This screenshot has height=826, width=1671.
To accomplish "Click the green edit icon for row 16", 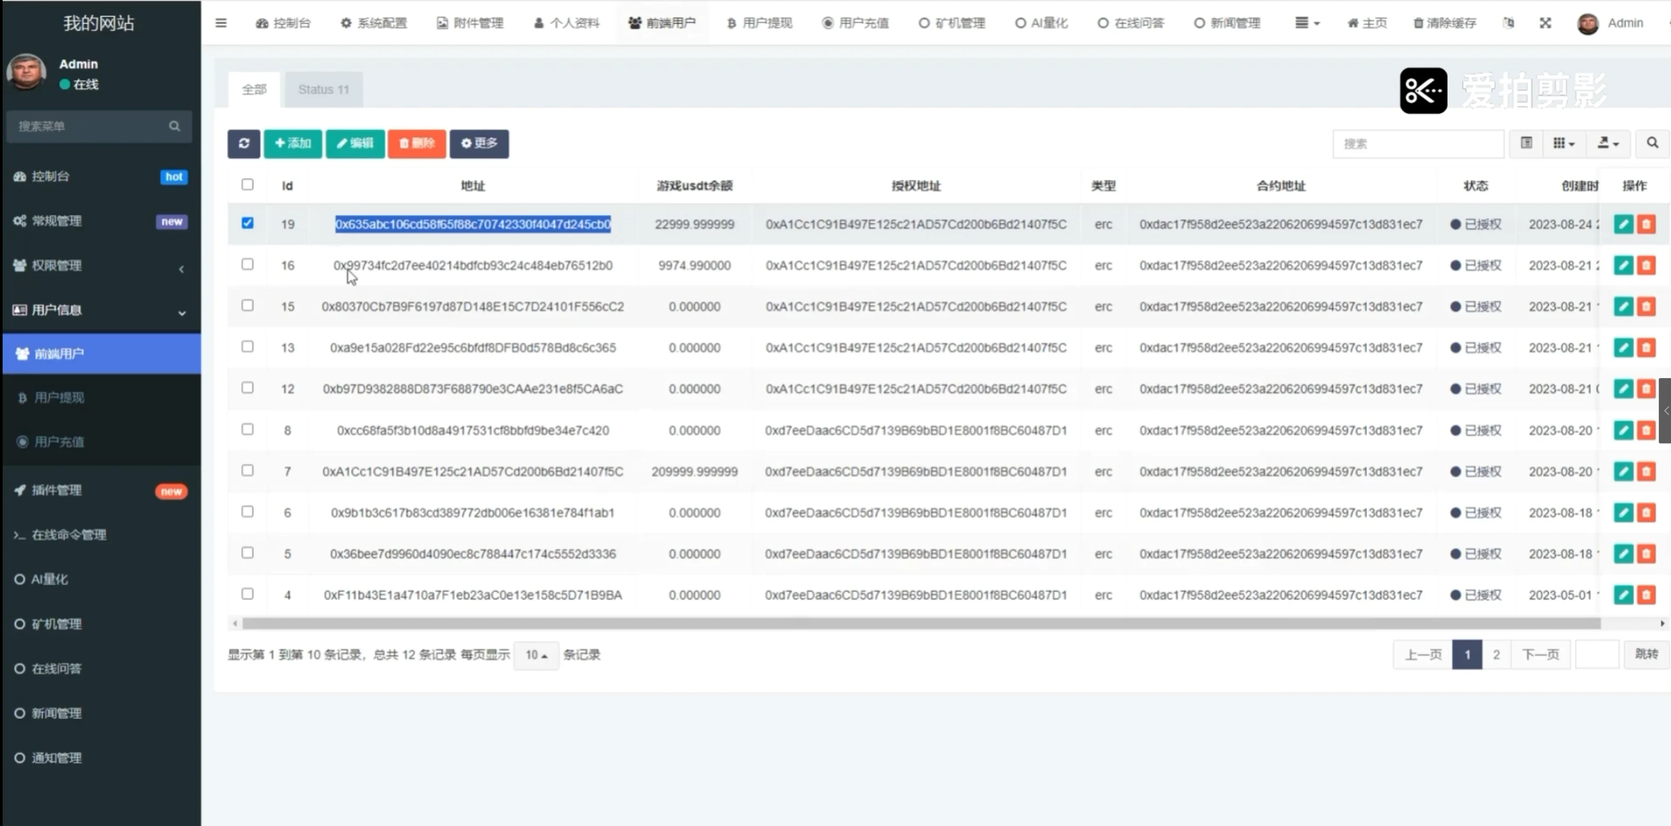I will (1623, 265).
